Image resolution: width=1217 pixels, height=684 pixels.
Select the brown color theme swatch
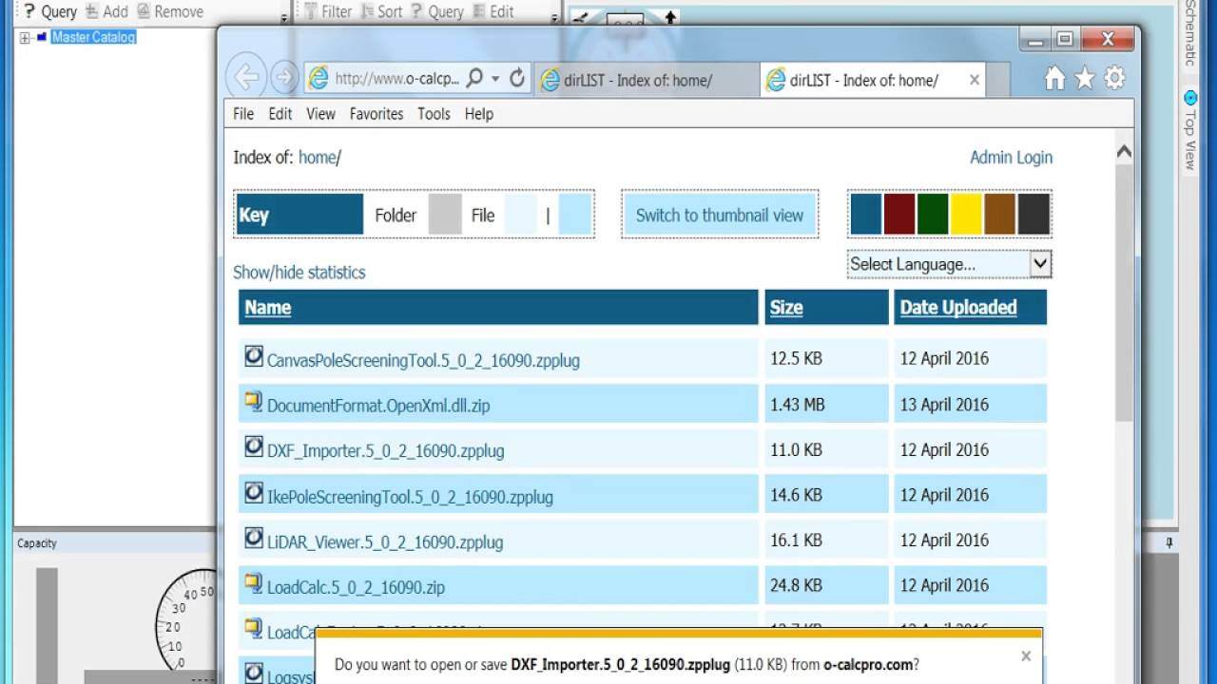[x=999, y=214]
